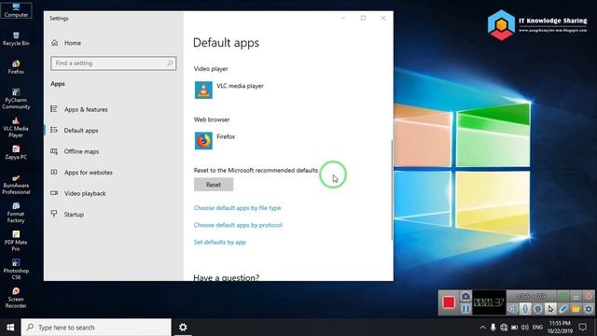Click the Firefox label under Web browser

click(x=226, y=137)
